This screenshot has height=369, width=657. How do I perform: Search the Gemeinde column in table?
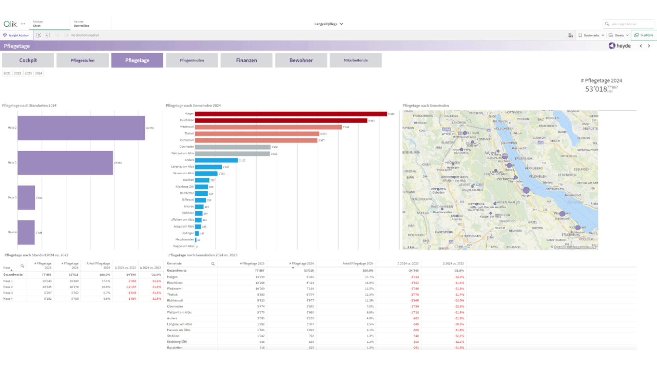coord(213,264)
